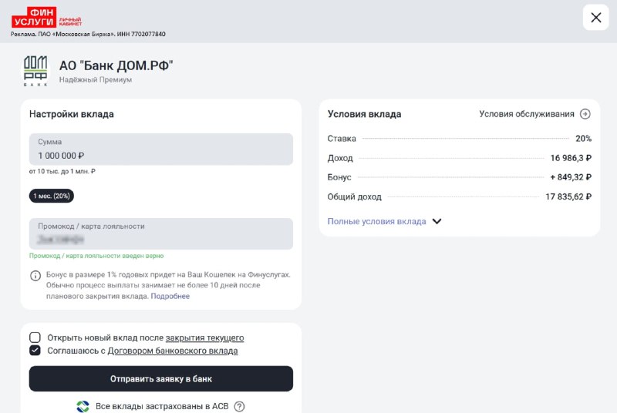Click the Реклама ПАО Московская Биржа disclaimer
Screen dimensions: 617x413
tap(88, 34)
